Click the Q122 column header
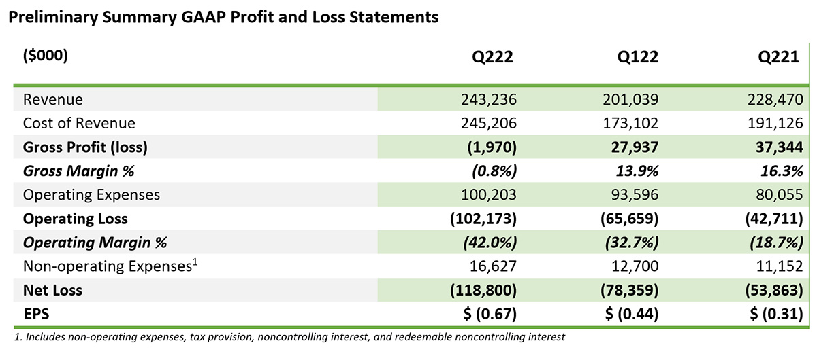Viewport: 817px width, 358px height. tap(636, 58)
